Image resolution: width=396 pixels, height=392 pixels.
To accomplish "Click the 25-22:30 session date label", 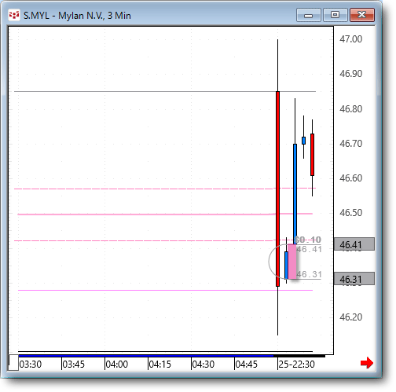I will [296, 365].
